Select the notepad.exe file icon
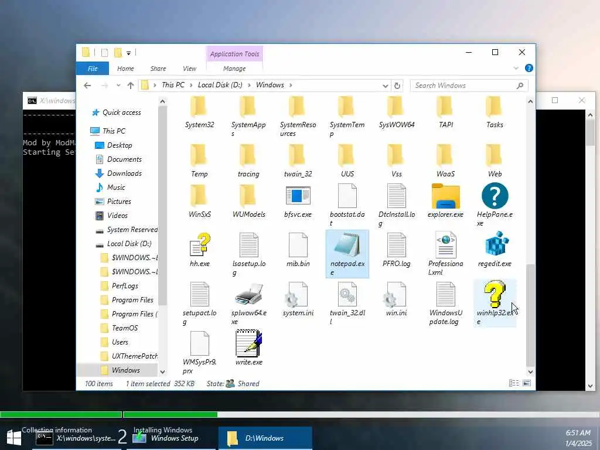This screenshot has height=450, width=600. coord(347,245)
